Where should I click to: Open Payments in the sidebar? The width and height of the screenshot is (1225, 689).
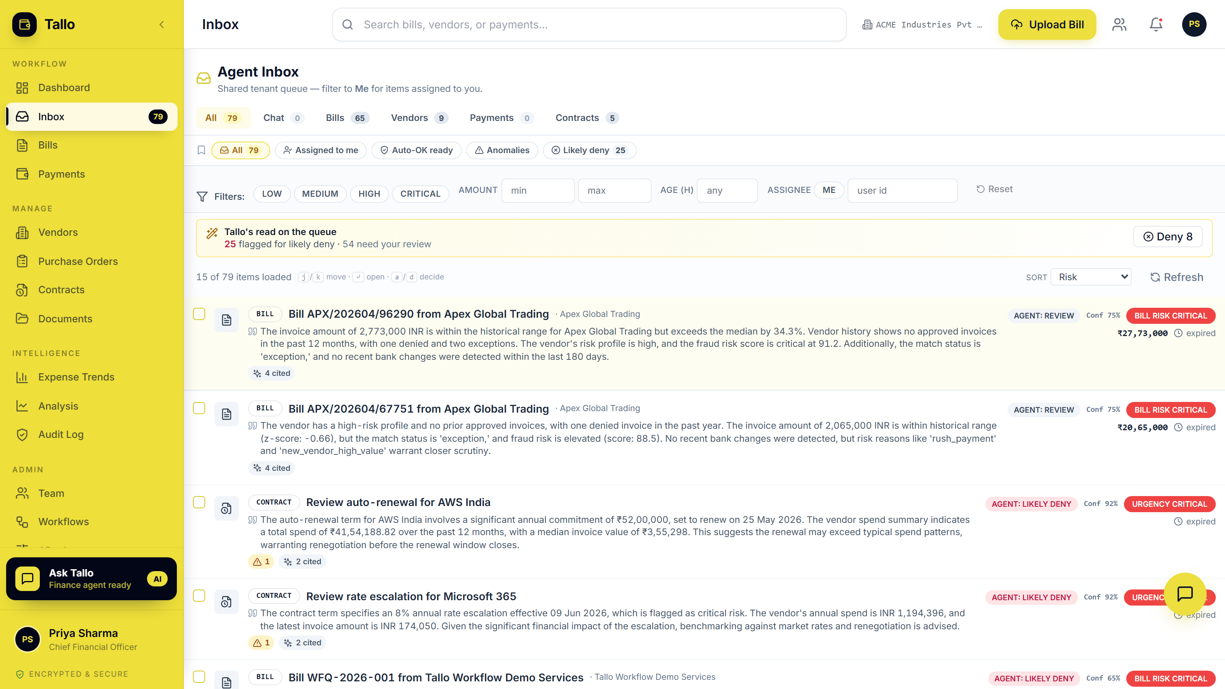(x=91, y=174)
